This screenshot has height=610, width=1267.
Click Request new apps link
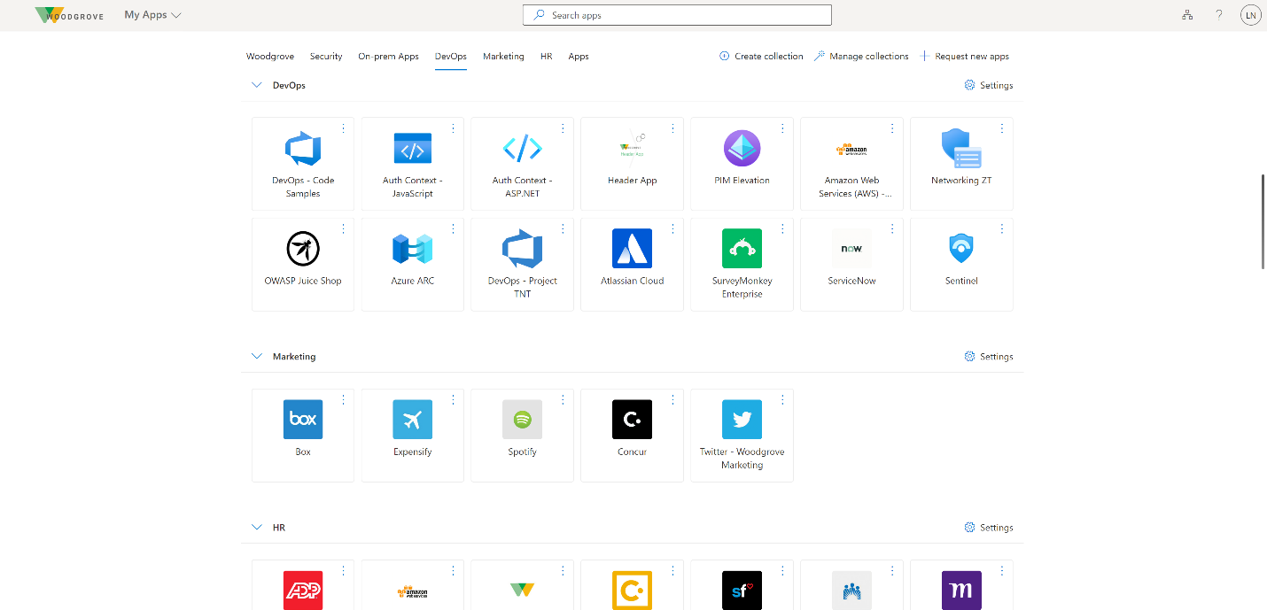point(965,56)
